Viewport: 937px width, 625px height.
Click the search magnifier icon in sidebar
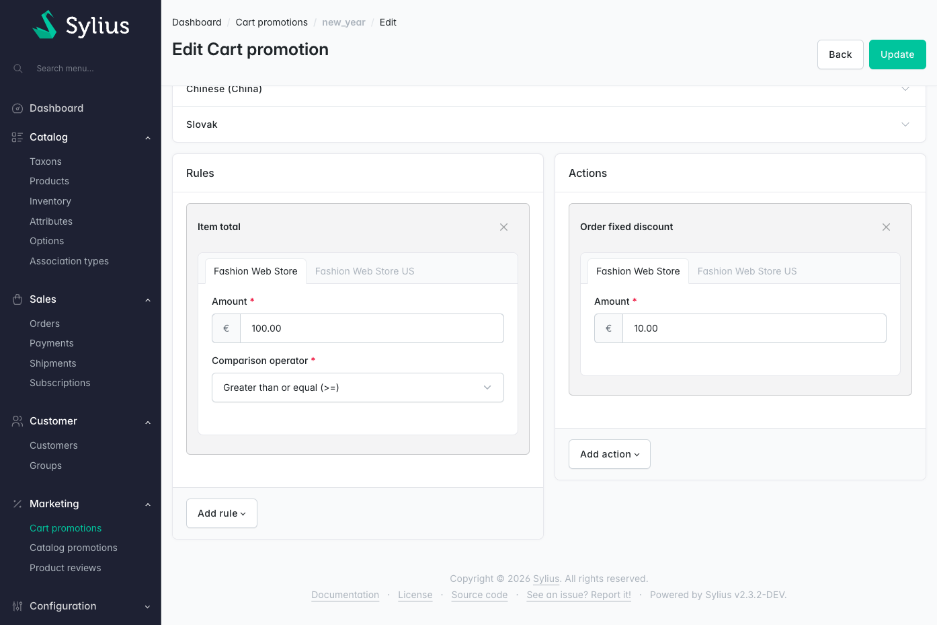coord(18,69)
